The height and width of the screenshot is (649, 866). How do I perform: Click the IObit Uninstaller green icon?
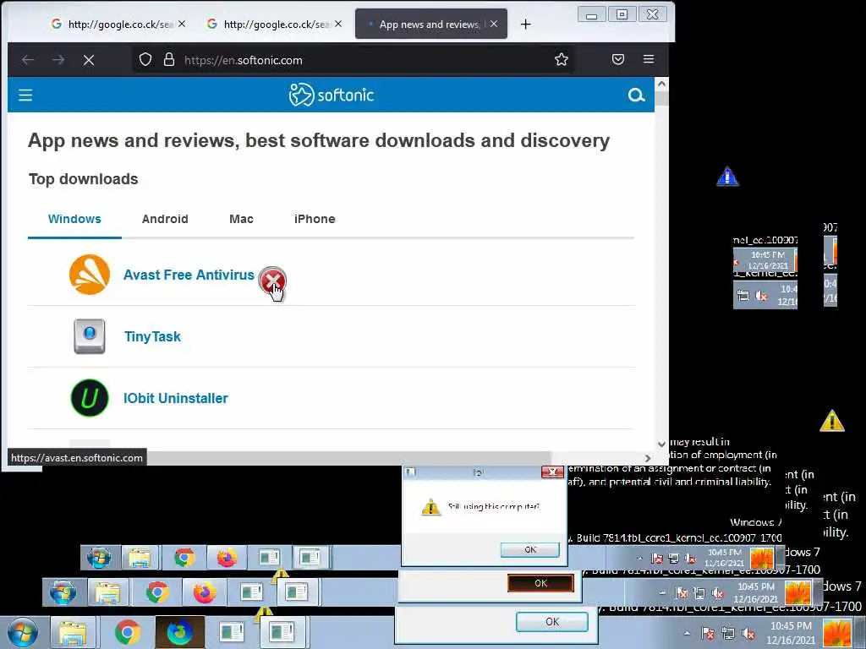pos(89,398)
